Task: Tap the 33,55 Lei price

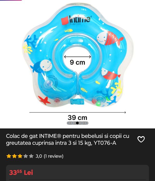Action: (x=21, y=172)
